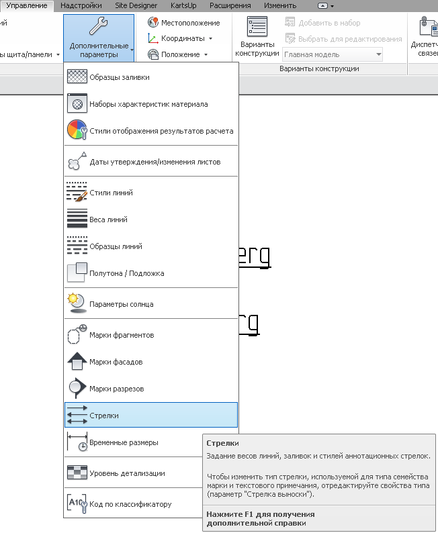Click Образцы заливки menu label
The height and width of the screenshot is (533, 438).
(x=120, y=77)
